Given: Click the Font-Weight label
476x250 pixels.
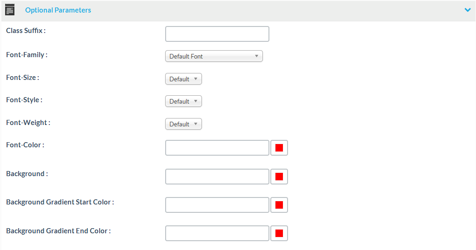Looking at the screenshot, I should [28, 123].
